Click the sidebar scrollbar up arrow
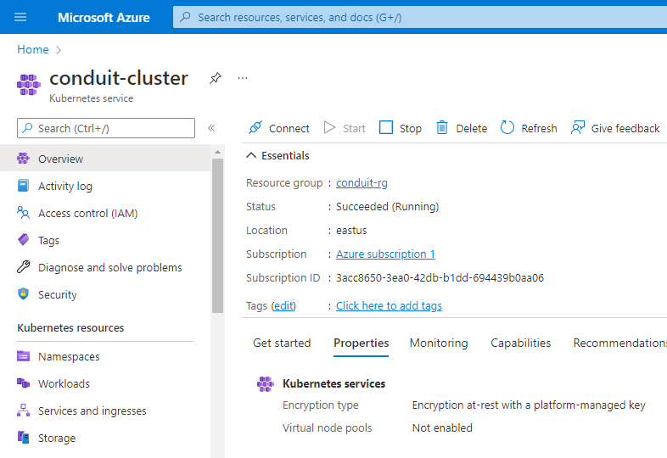 [x=217, y=152]
